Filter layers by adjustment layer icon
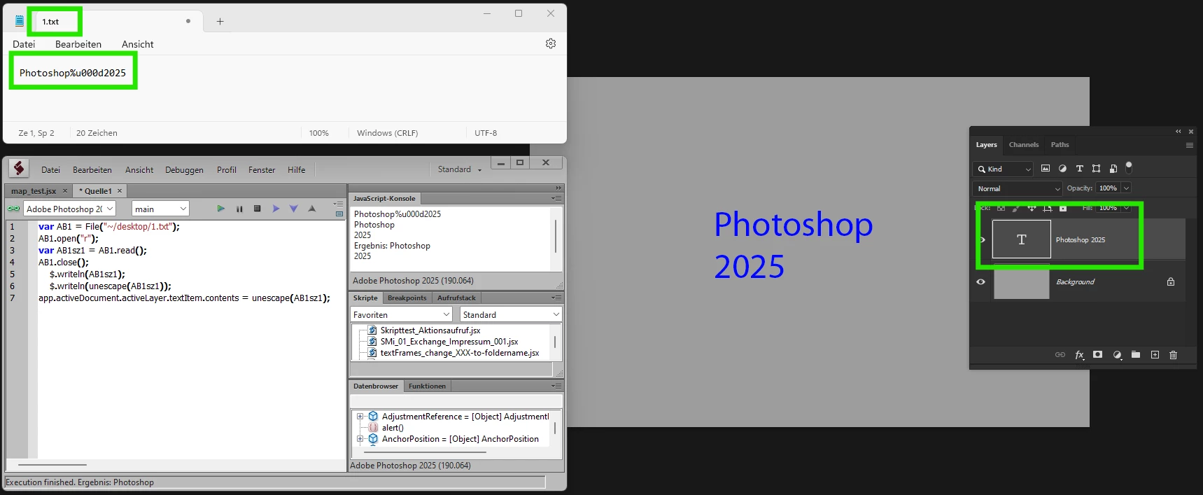Screen dimensions: 1203x495 coord(1062,169)
